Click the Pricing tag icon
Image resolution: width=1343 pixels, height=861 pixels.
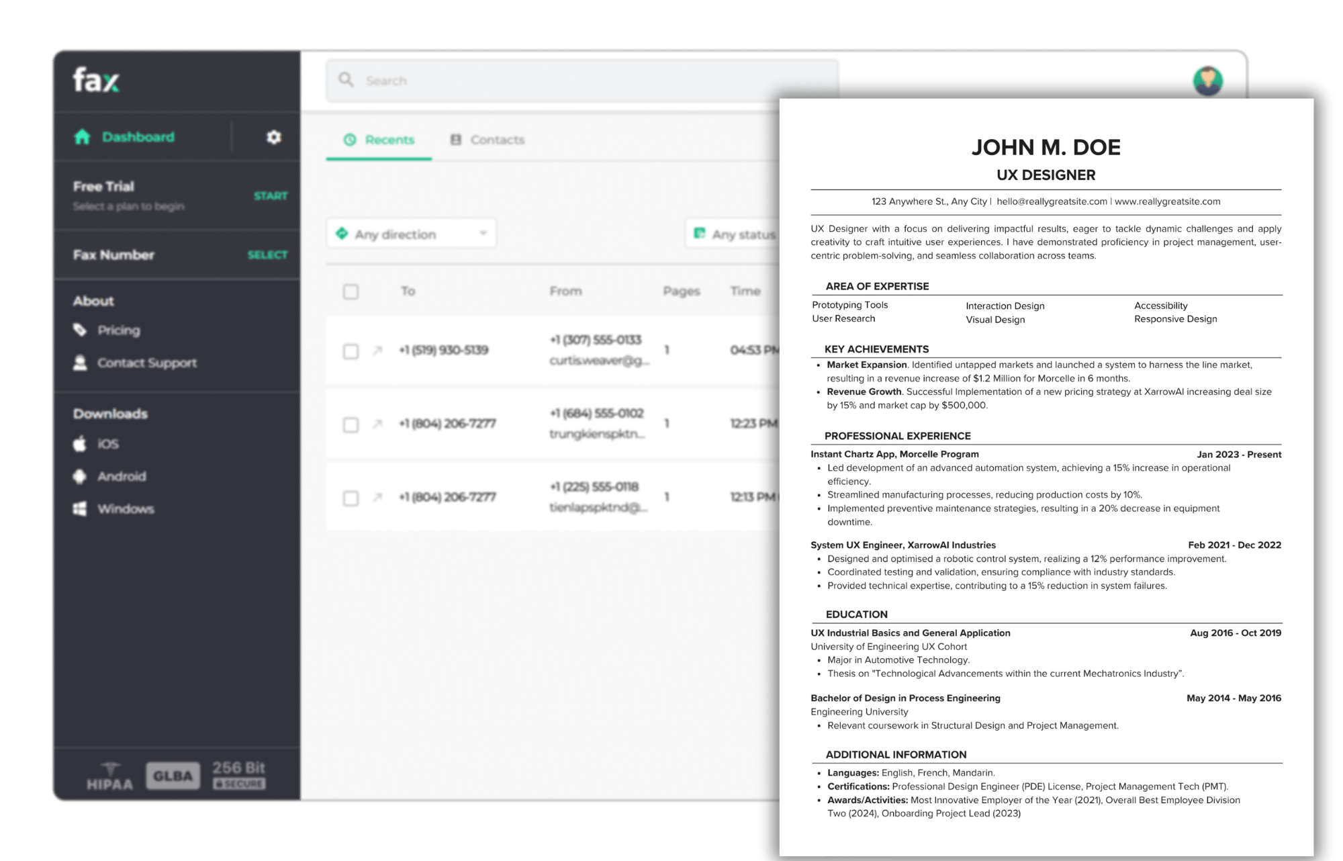[x=80, y=330]
